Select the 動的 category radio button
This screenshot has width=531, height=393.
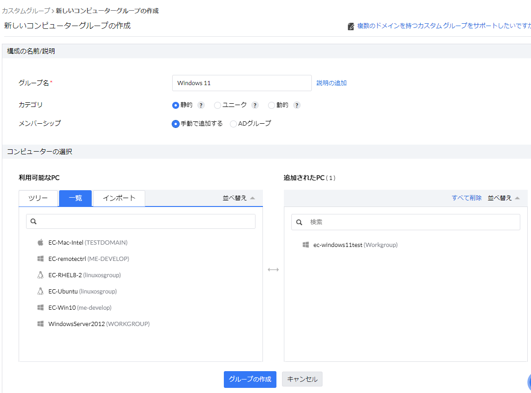(272, 105)
